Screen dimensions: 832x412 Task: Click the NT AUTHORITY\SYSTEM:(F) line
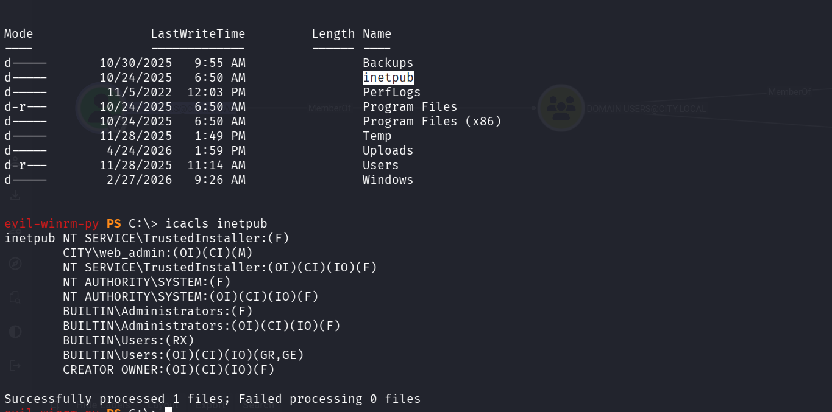(147, 282)
